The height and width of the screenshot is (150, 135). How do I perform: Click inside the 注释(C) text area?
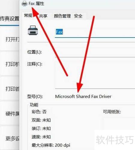(95, 75)
